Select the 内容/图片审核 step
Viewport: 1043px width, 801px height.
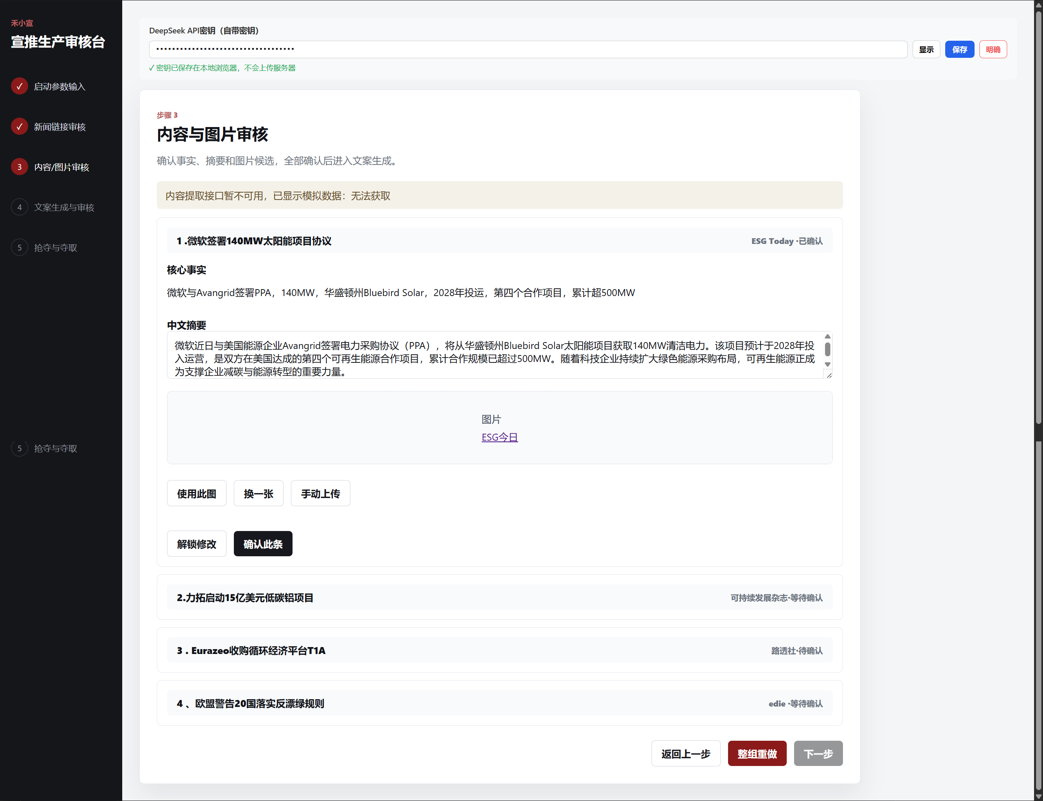tap(62, 167)
